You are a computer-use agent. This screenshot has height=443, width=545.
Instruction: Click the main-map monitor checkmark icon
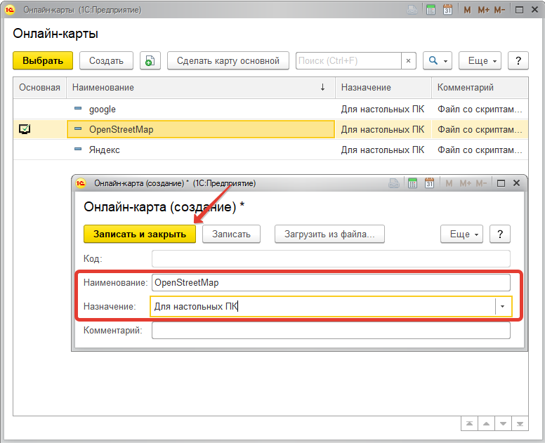coord(25,129)
